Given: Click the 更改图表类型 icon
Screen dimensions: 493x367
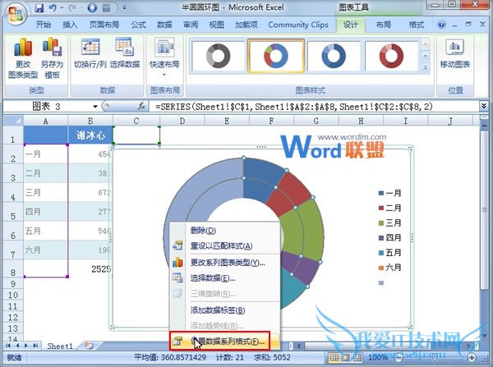Looking at the screenshot, I should [x=23, y=47].
